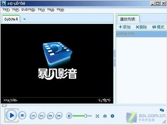Open the help menu ending in (H)

coord(60,10)
